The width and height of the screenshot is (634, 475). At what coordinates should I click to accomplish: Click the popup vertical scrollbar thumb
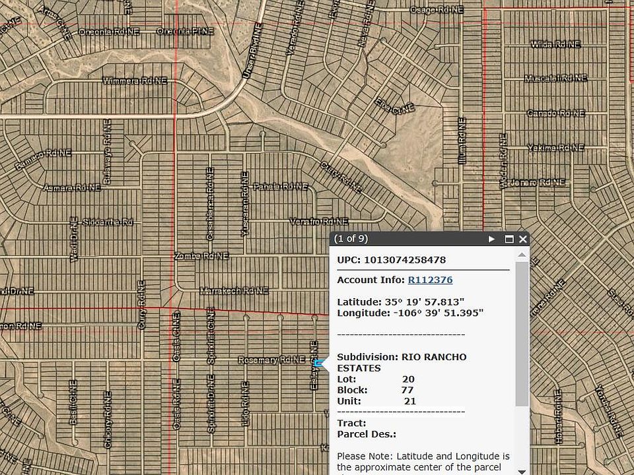click(x=522, y=334)
